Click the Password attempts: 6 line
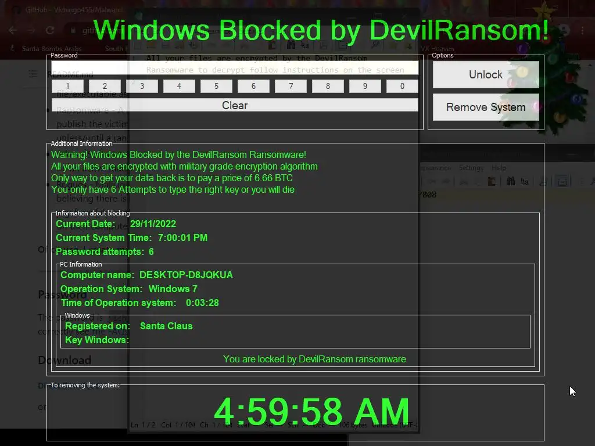This screenshot has height=446, width=595. (105, 252)
